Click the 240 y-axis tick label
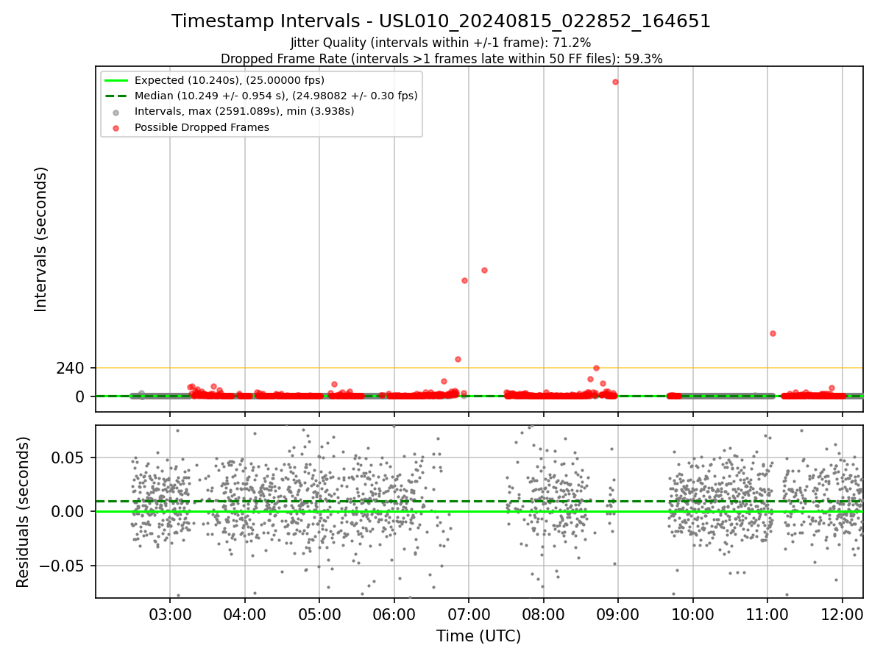 coord(71,368)
